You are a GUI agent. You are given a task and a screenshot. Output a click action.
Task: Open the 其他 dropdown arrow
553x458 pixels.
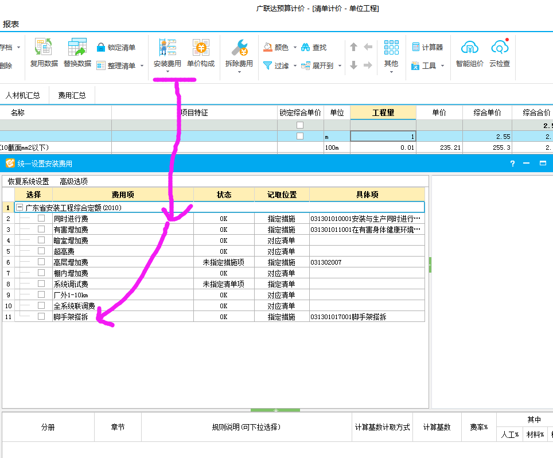(x=391, y=72)
